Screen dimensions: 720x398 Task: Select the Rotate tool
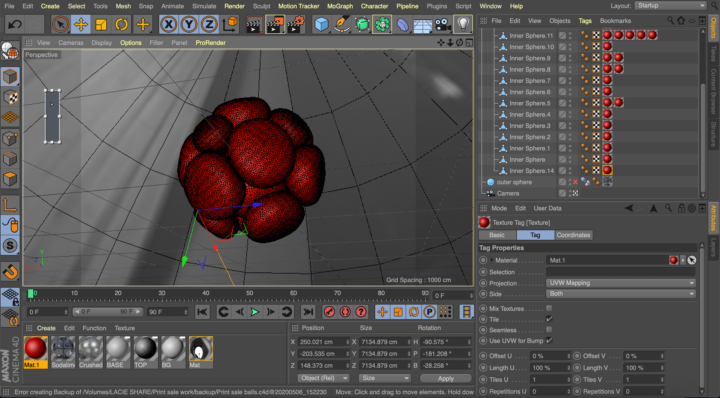click(121, 25)
